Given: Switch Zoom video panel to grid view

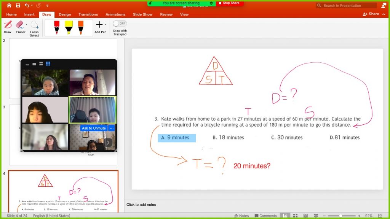Looking at the screenshot, I should 48,63.
